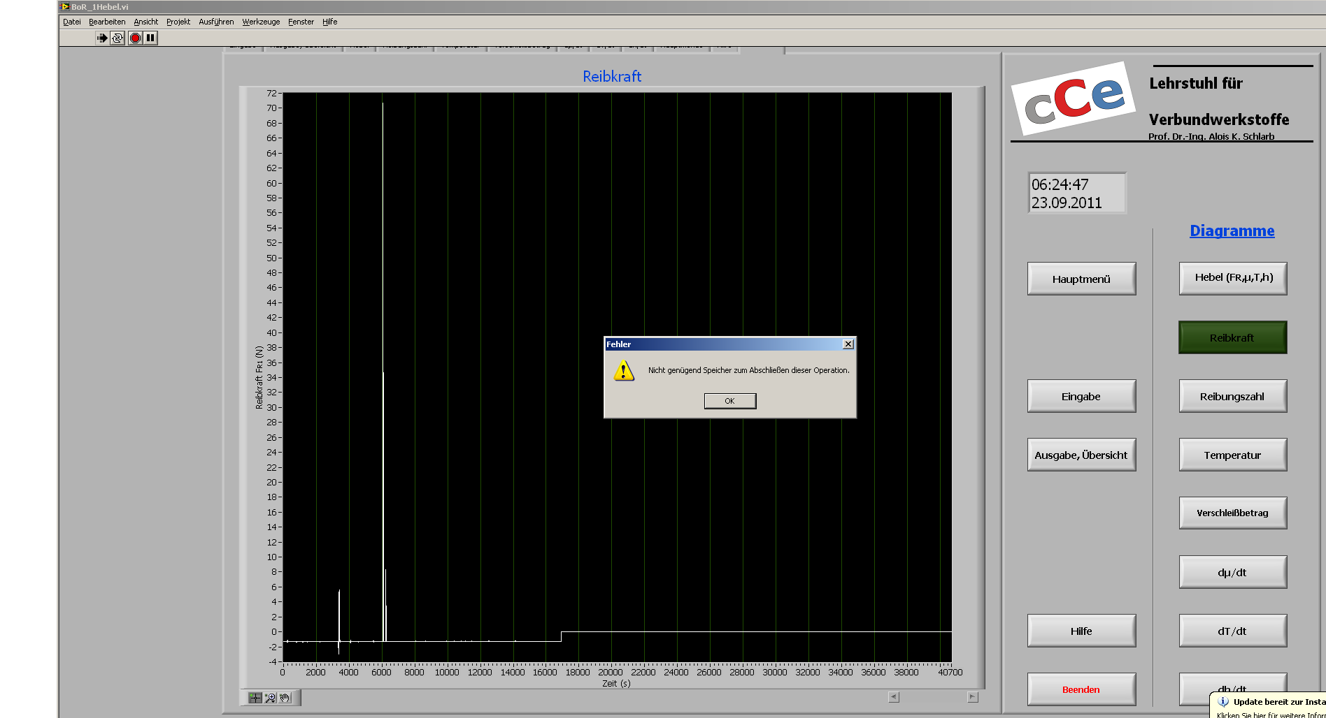Click OK in the Fehler dialog
The height and width of the screenshot is (718, 1326).
[x=730, y=401]
